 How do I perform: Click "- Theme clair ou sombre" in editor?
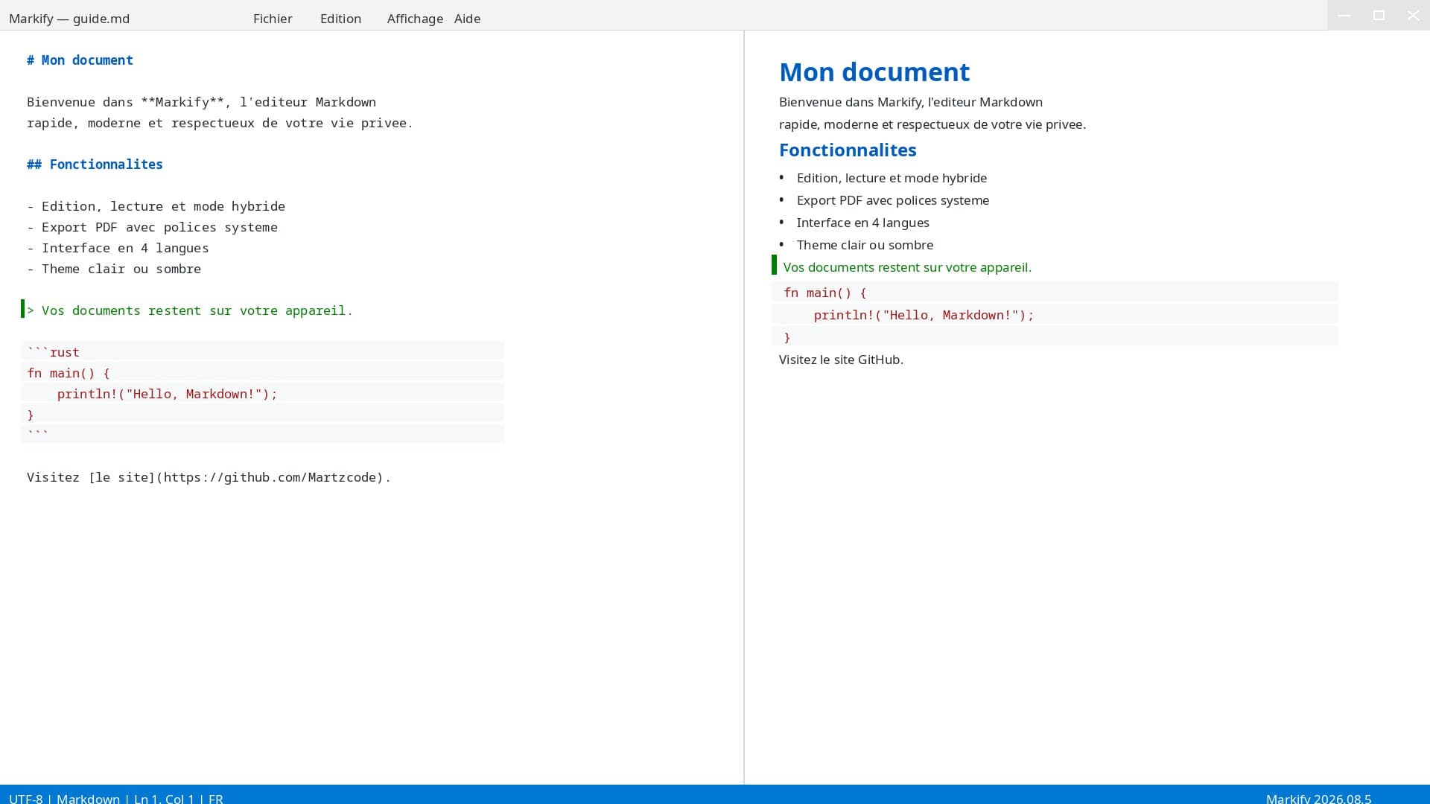click(x=114, y=269)
